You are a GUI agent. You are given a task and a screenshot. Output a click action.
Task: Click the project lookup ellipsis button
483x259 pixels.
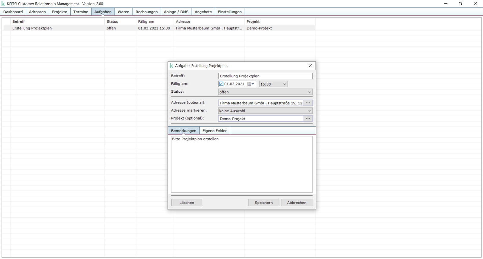point(308,119)
